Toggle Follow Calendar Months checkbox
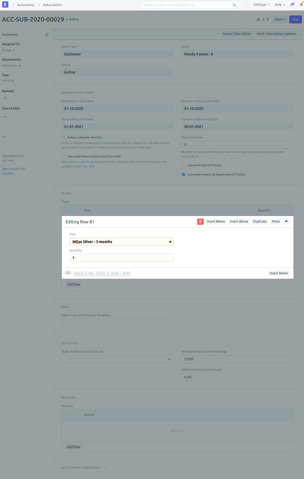 [x=63, y=137]
